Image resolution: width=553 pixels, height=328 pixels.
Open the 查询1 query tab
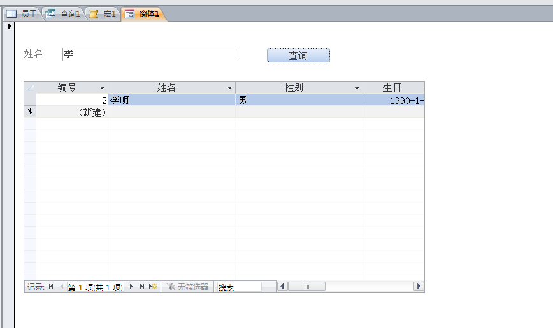click(64, 14)
